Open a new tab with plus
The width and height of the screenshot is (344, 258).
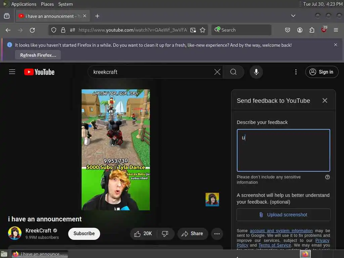tap(97, 16)
